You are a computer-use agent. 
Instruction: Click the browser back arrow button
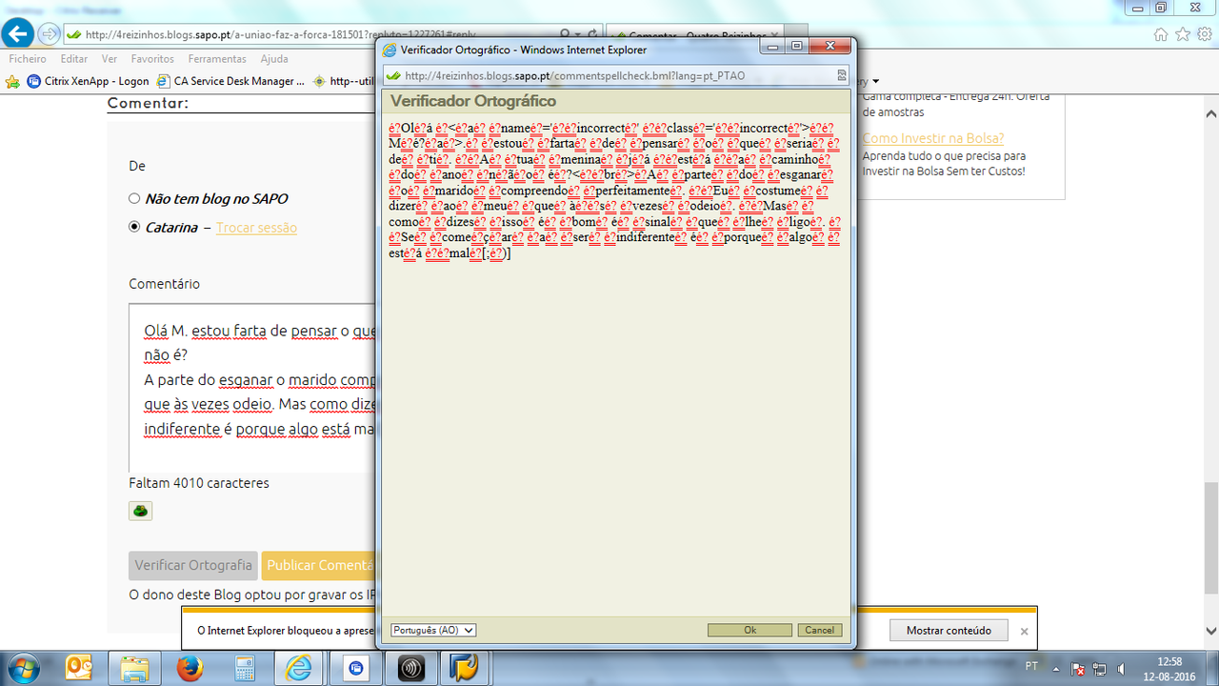coord(16,34)
